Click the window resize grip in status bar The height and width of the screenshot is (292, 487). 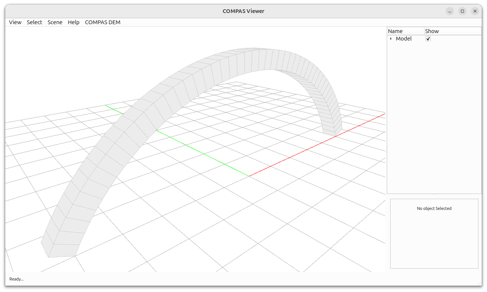coord(479,283)
